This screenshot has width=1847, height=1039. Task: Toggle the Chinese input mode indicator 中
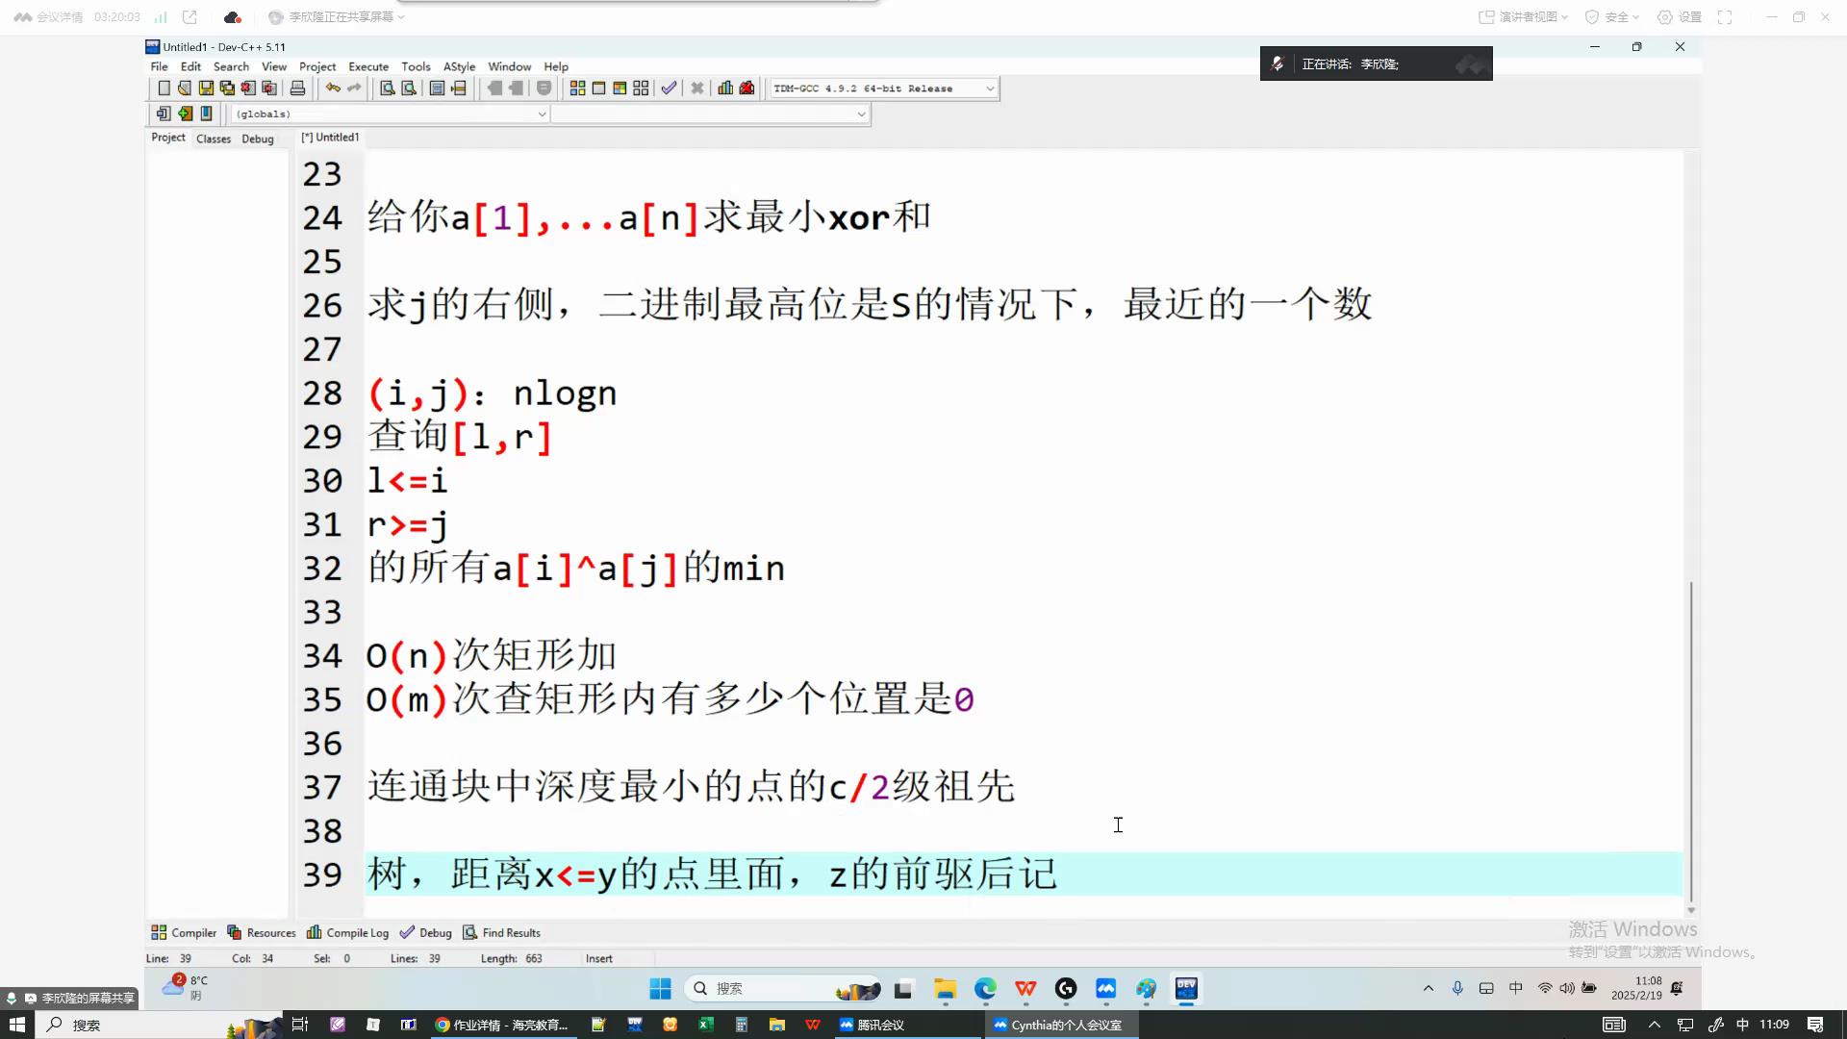[x=1516, y=988]
